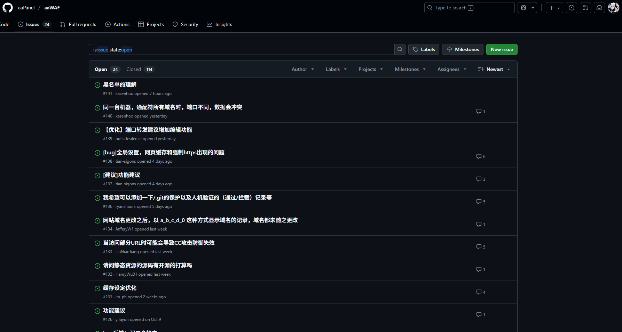Click inside the issues search input field
Image resolution: width=622 pixels, height=332 pixels.
(244, 49)
